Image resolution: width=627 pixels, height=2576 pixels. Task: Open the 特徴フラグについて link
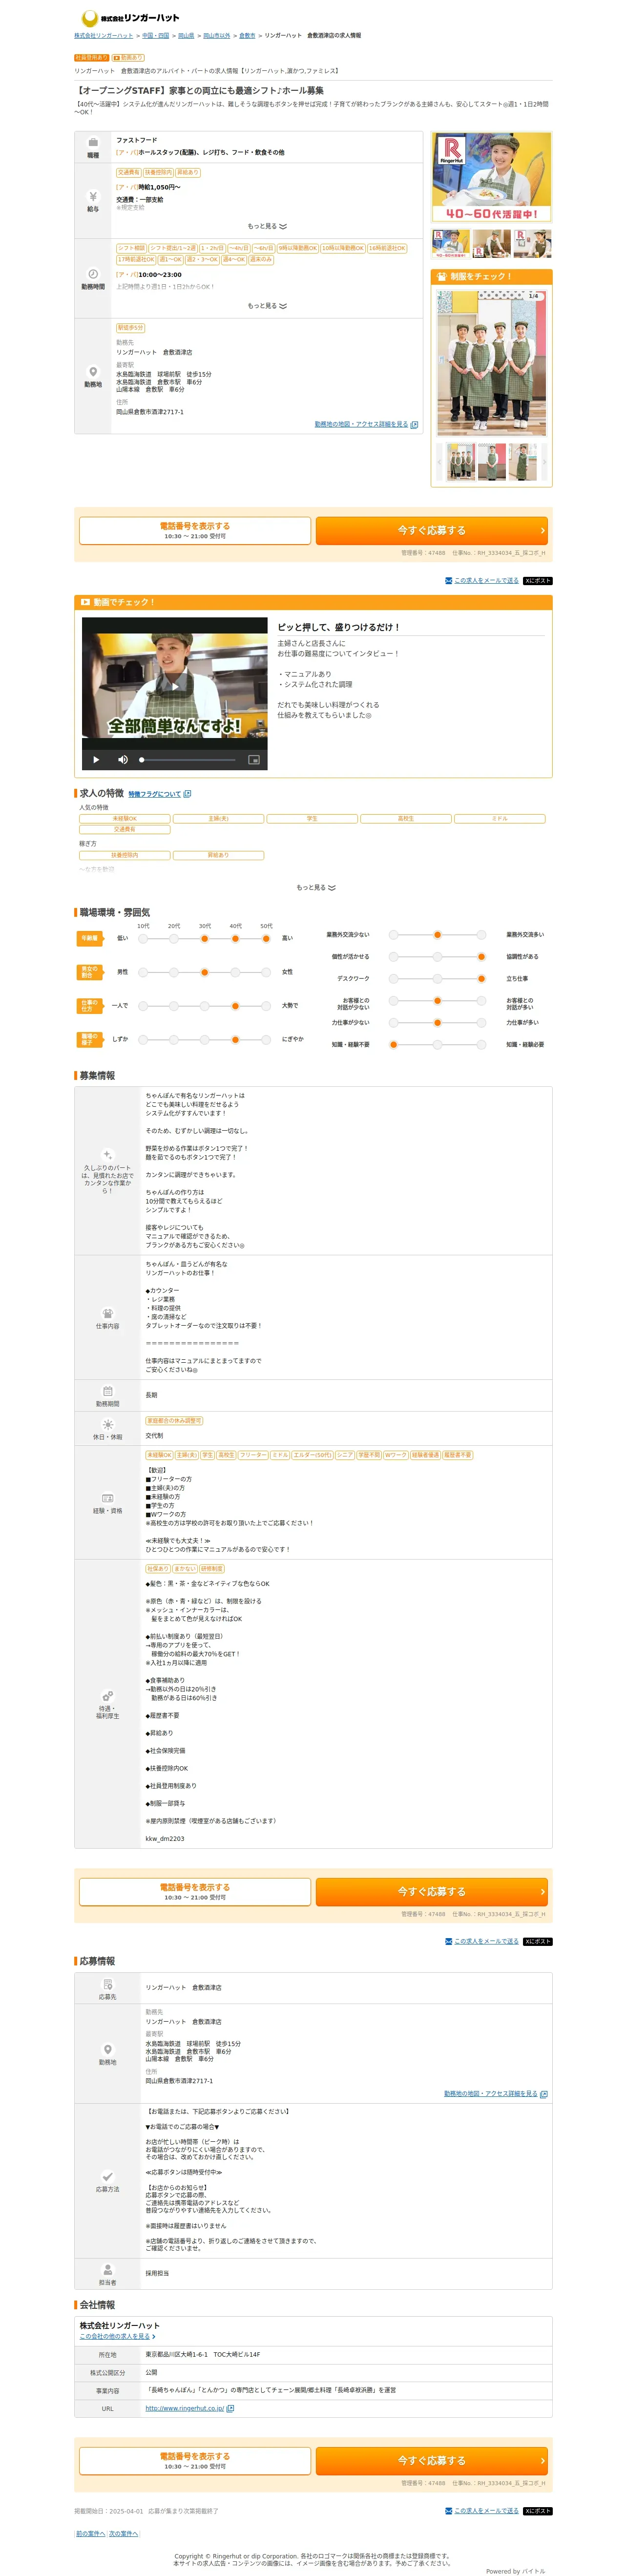pyautogui.click(x=155, y=794)
